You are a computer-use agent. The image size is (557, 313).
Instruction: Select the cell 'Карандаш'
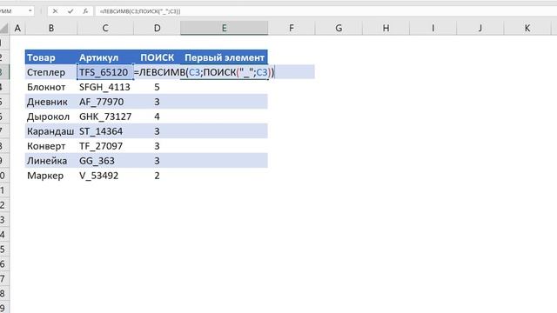[x=51, y=131]
